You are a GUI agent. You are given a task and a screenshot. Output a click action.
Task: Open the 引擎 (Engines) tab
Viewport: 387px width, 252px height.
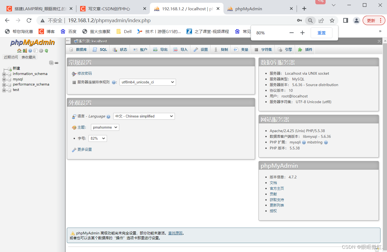(285, 50)
